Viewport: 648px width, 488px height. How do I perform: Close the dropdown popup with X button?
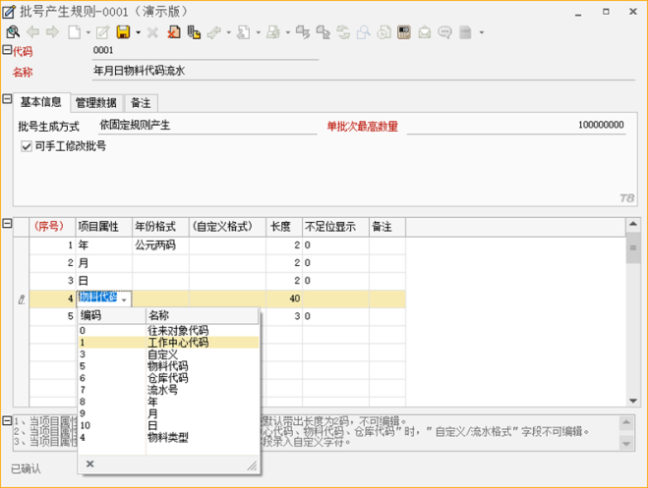coord(89,464)
